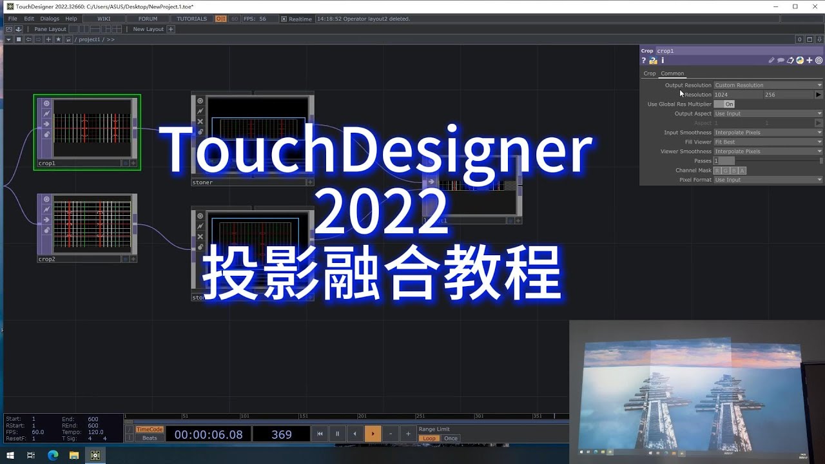
Task: Toggle G channel mask button
Action: coord(726,170)
